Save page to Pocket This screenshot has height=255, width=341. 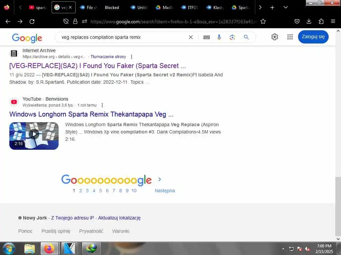(x=297, y=21)
